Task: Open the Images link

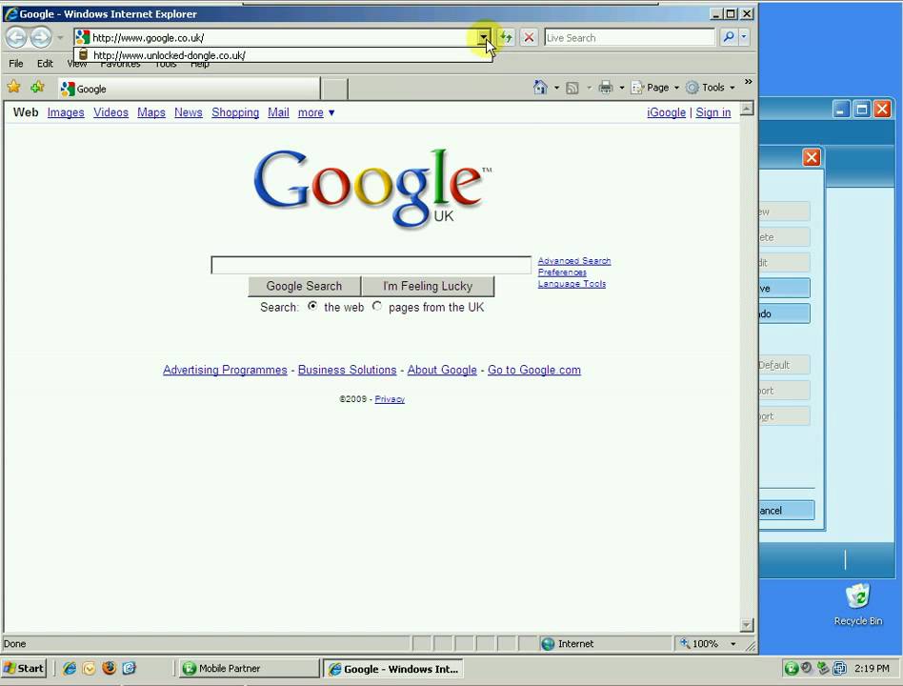Action: [x=66, y=112]
